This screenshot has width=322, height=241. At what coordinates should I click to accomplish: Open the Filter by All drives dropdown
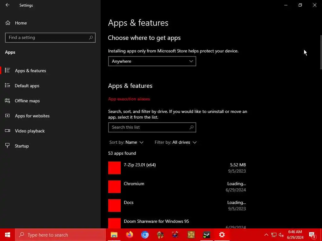(175, 142)
